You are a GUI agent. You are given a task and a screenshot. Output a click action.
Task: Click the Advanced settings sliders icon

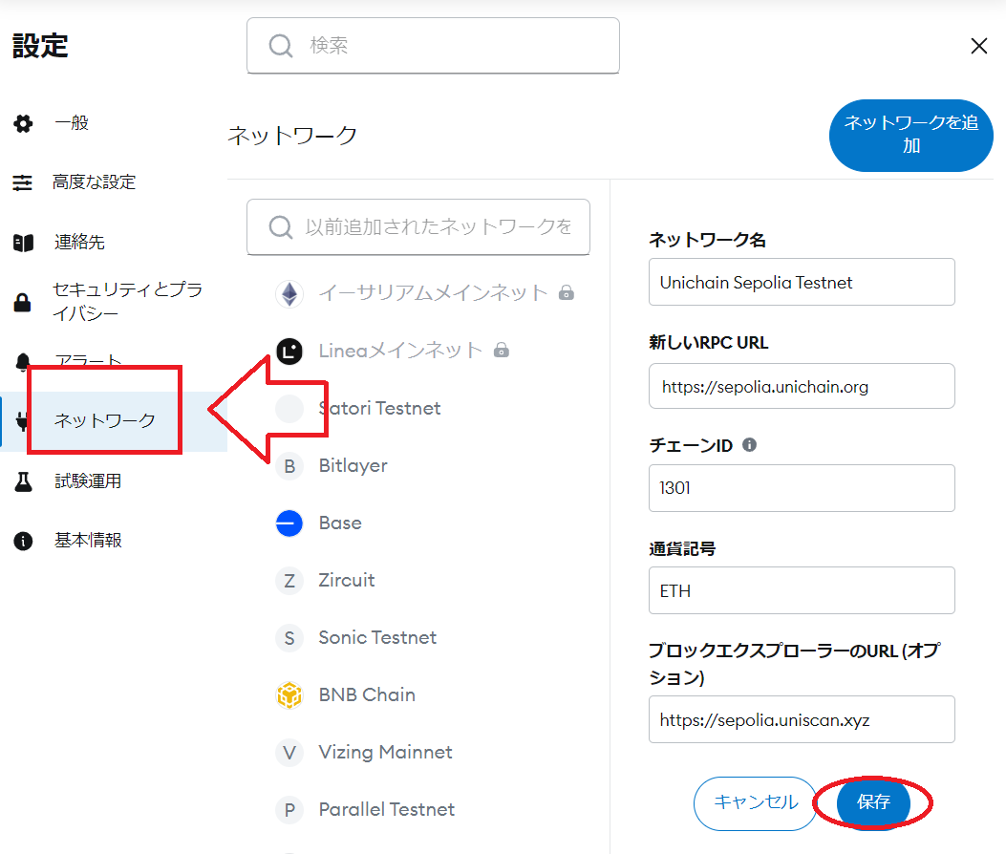point(23,182)
